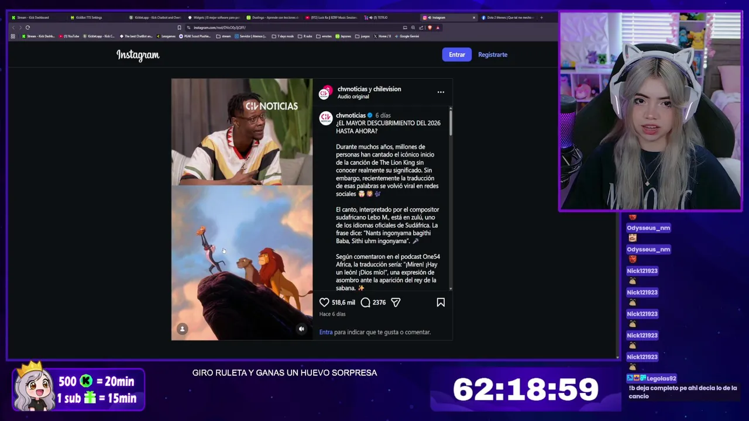749x421 pixels.
Task: Click the chvnoticias avatar beside the caption
Action: 325,119
